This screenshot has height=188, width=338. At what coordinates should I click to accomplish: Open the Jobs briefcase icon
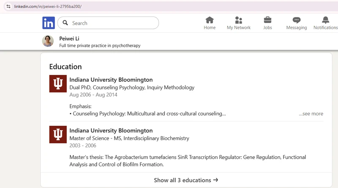(267, 20)
